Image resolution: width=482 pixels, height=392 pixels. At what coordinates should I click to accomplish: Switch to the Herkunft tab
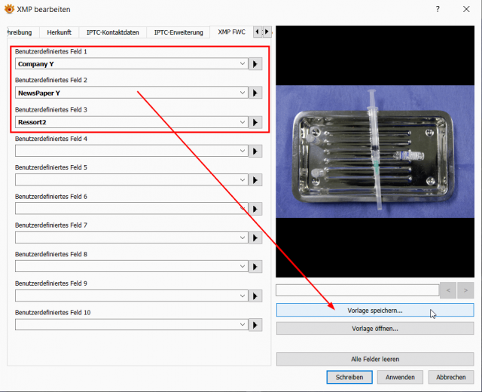click(59, 32)
